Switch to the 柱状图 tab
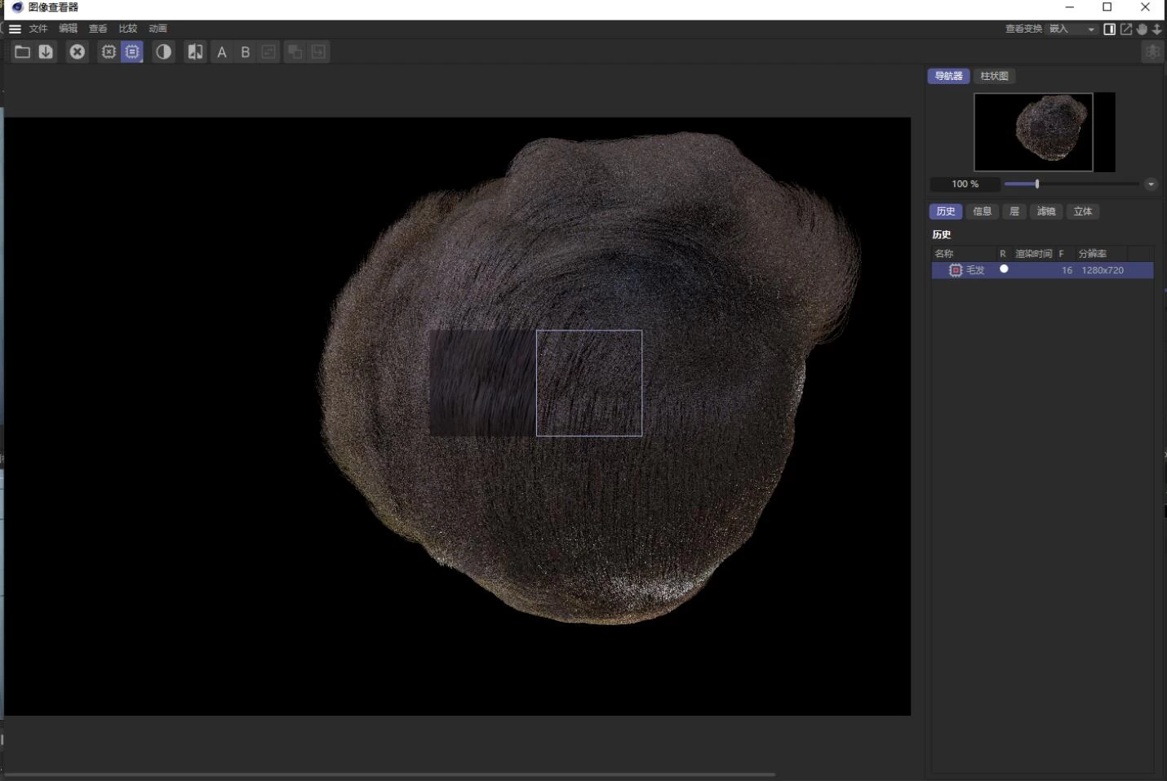Image resolution: width=1167 pixels, height=781 pixels. point(994,76)
